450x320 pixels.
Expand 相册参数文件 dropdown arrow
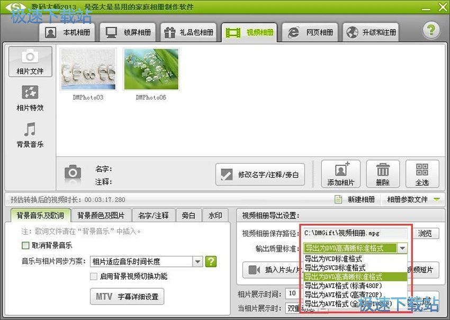[437, 199]
